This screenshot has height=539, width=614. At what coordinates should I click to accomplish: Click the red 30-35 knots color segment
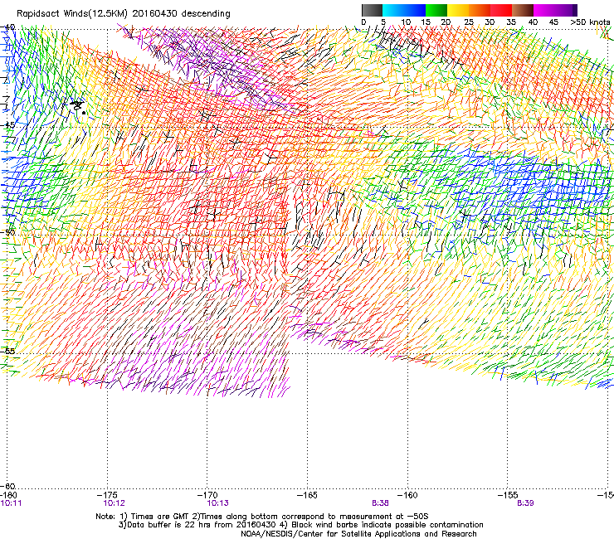[501, 10]
